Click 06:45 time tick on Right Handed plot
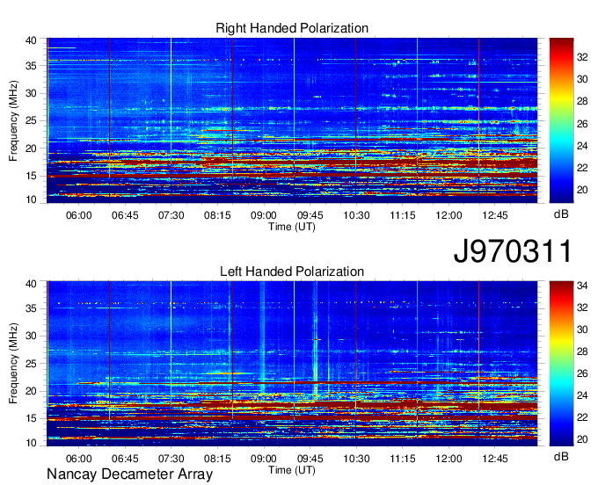The image size is (598, 485). pos(125,215)
